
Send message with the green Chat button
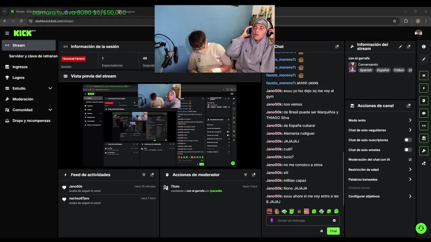click(x=333, y=231)
